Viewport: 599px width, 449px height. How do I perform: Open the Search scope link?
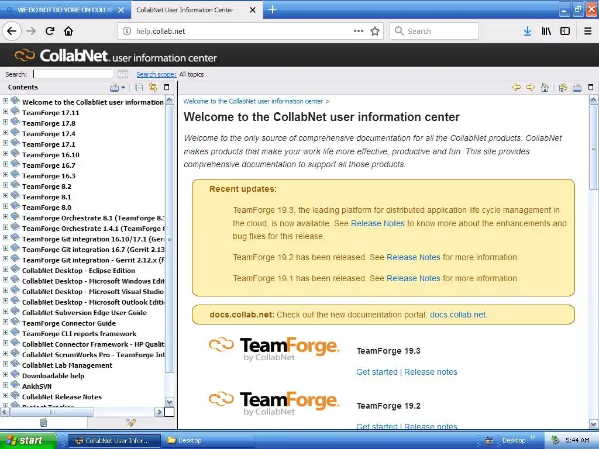[x=156, y=74]
